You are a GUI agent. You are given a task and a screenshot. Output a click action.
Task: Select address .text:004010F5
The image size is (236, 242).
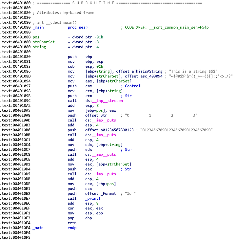click(x=15, y=238)
